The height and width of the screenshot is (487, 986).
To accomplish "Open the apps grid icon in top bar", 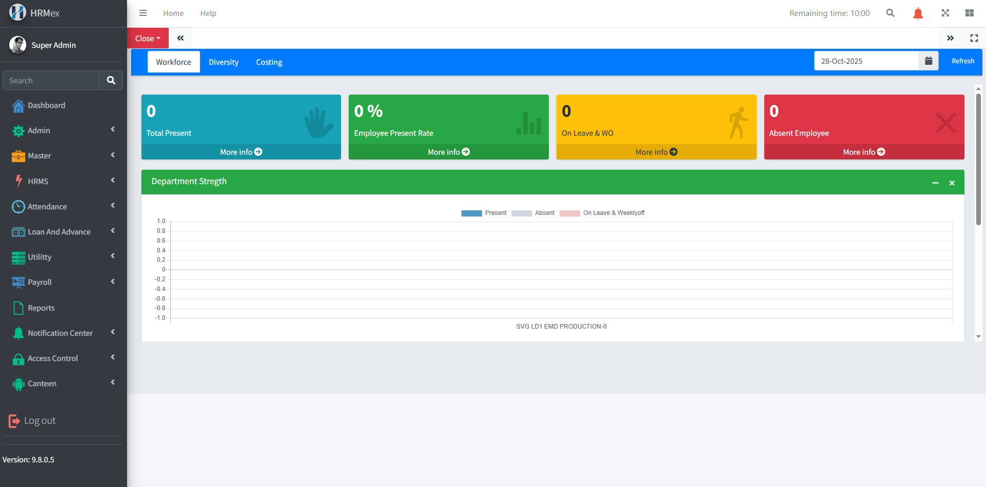I will (x=970, y=13).
